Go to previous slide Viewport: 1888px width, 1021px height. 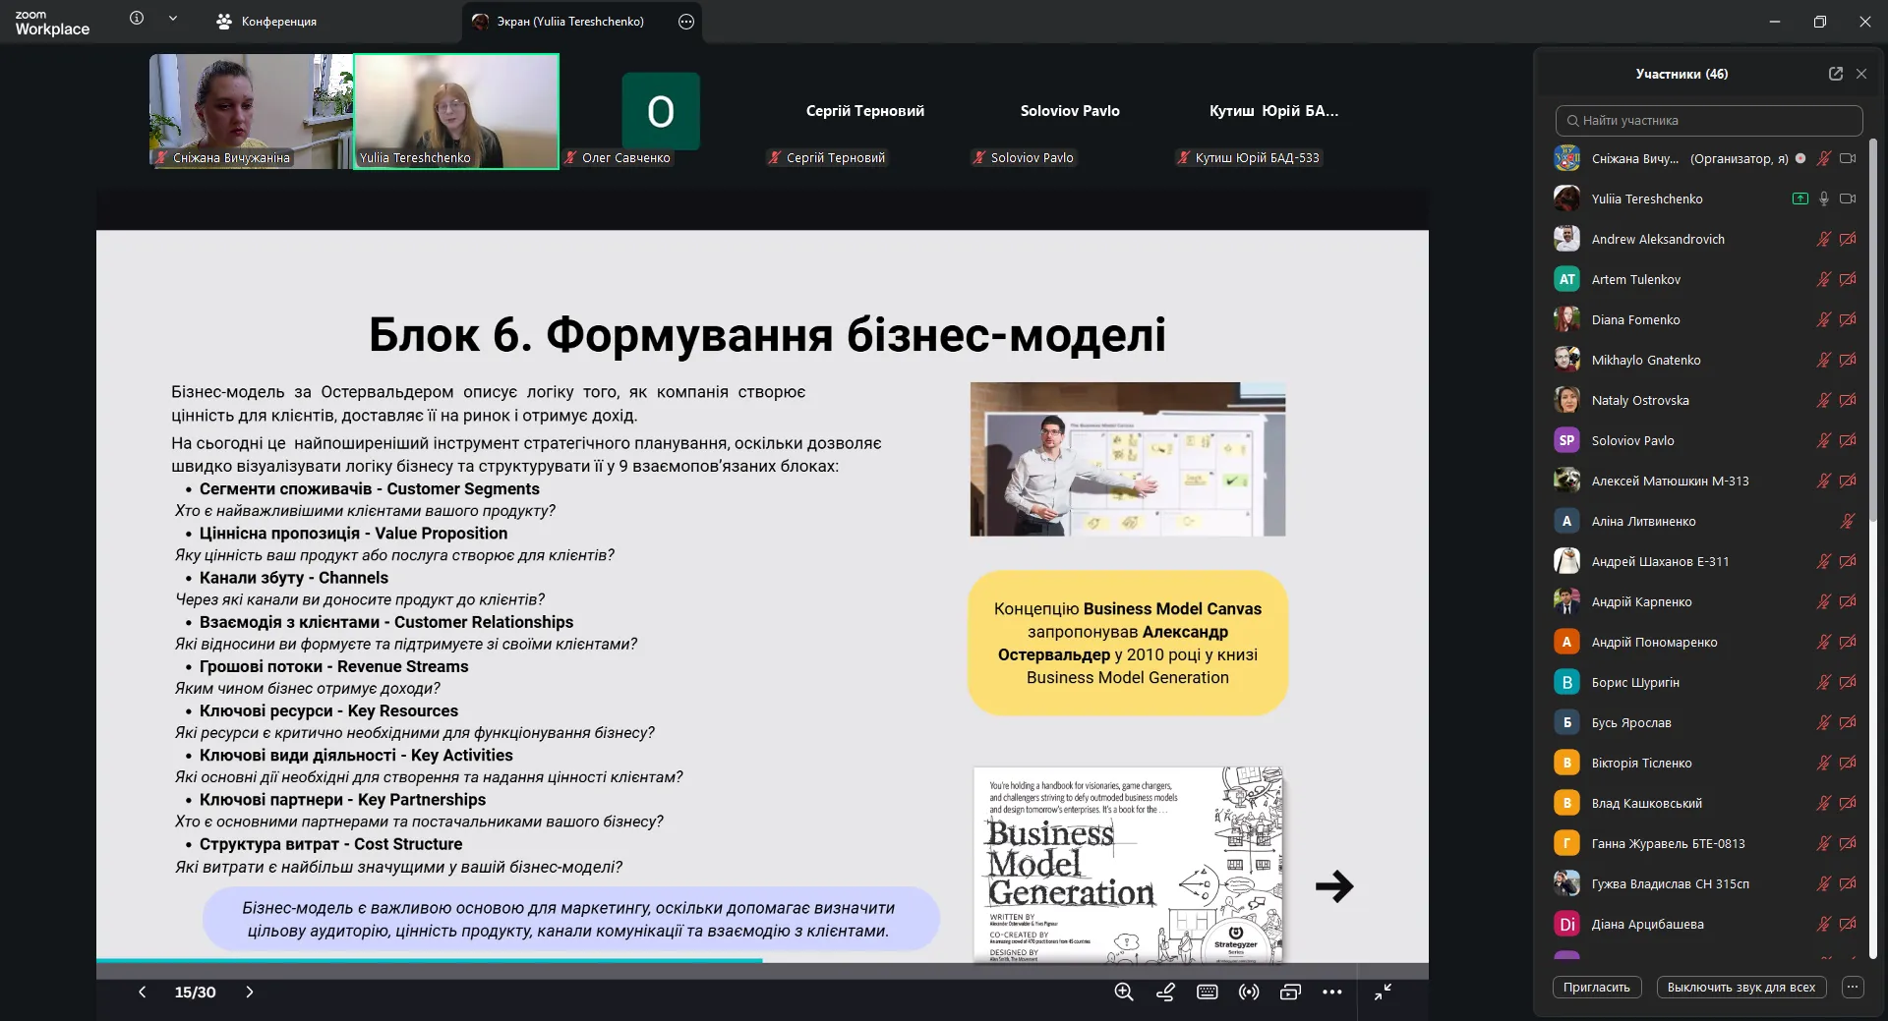click(142, 992)
